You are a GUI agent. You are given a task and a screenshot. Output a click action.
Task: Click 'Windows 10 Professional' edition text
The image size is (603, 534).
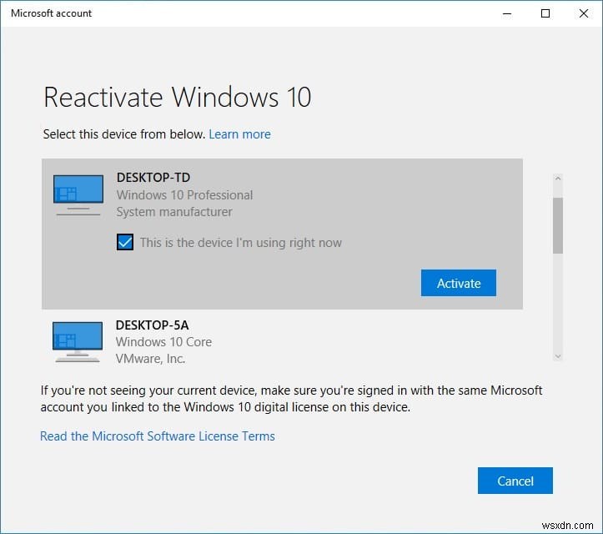click(184, 195)
